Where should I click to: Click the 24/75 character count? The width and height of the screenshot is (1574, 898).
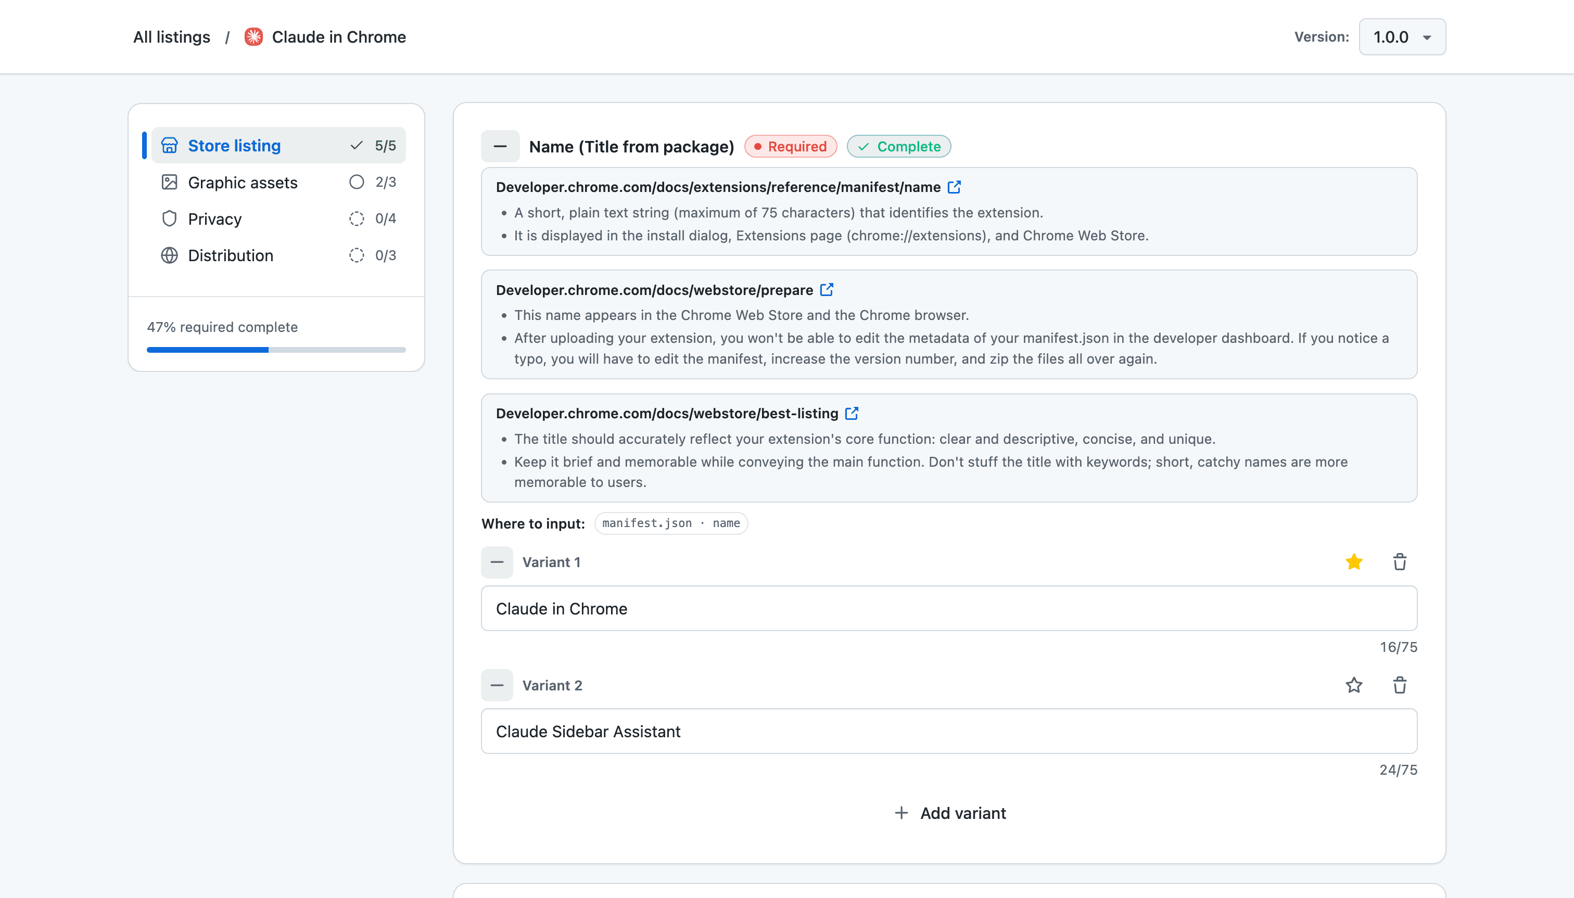coord(1398,769)
